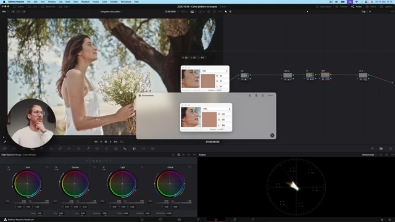The height and width of the screenshot is (222, 395).
Task: Reset the Dark color wheel
Action: coord(47,167)
